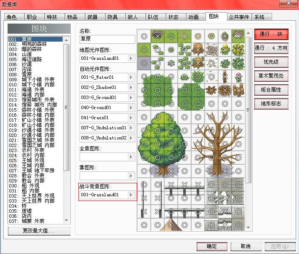This screenshot has width=299, height=254.
Task: Open the 战斗背景图形 dropdown
Action: point(131,195)
